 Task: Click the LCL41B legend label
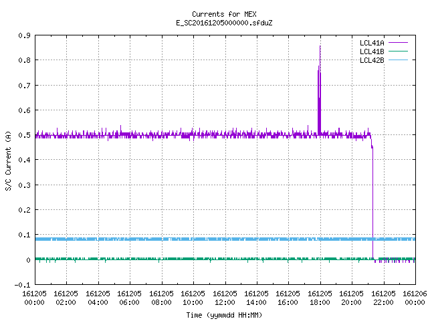click(372, 51)
